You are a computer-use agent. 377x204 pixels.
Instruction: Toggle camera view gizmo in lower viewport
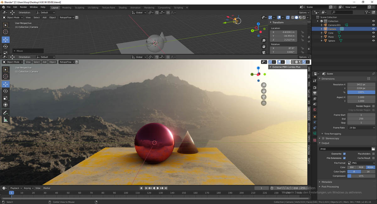pos(264,97)
